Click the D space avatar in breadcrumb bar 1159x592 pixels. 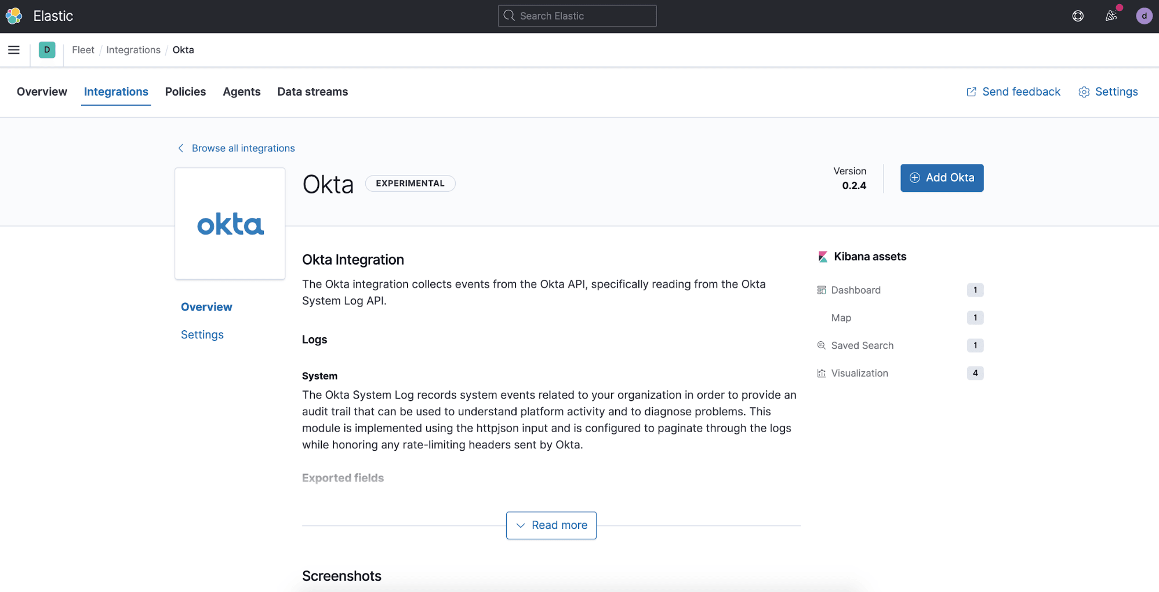coord(47,50)
